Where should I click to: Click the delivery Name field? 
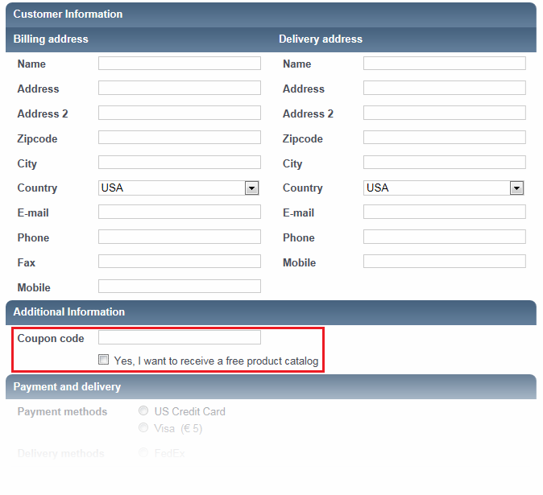[444, 64]
